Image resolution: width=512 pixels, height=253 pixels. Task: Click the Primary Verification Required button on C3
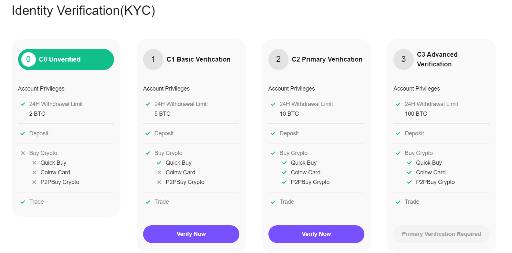[441, 234]
